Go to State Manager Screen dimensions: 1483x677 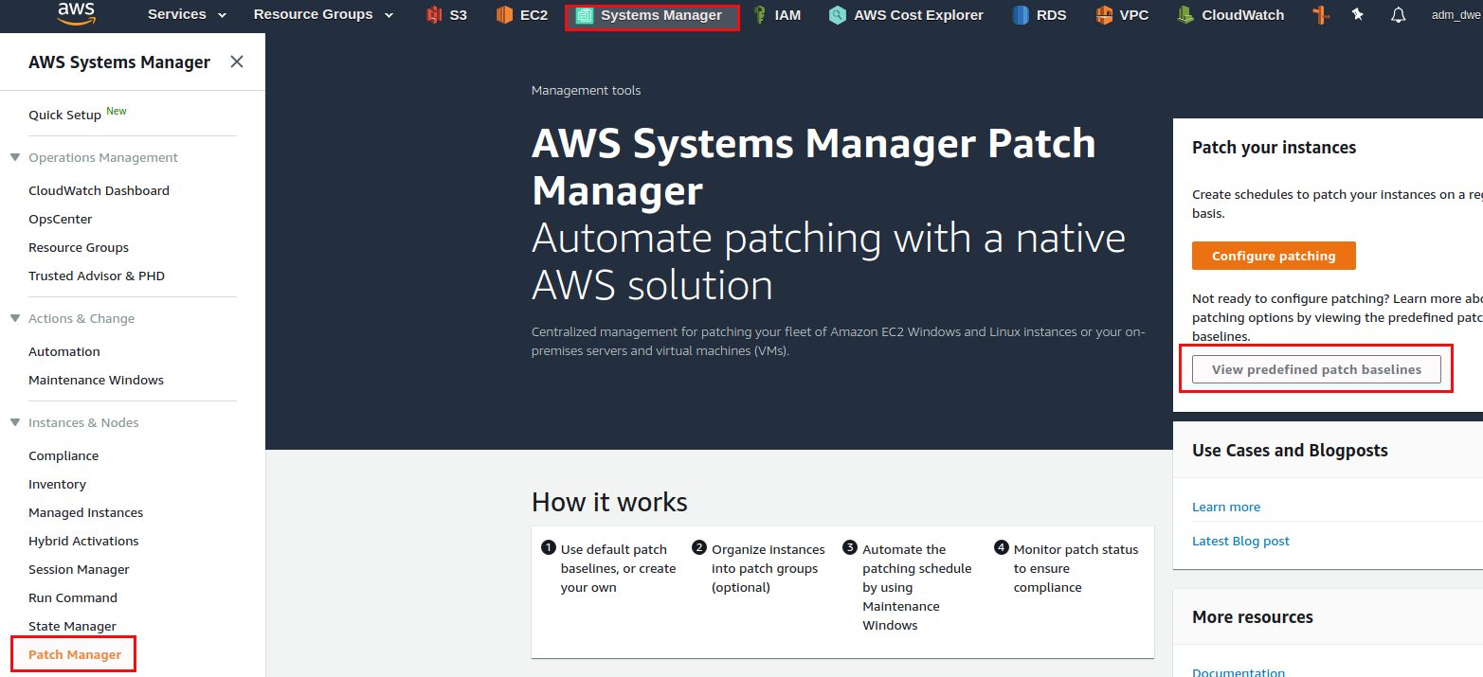72,626
